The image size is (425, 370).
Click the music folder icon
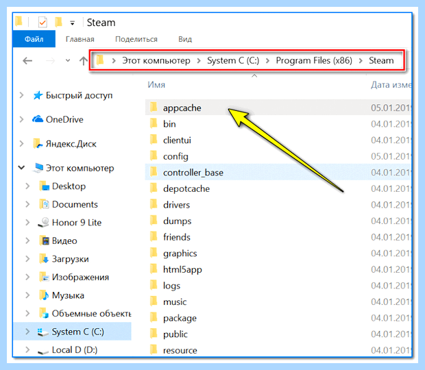point(154,301)
